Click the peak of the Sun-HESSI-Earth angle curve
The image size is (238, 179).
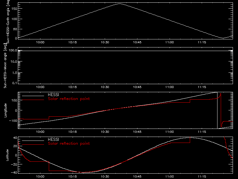120,4
